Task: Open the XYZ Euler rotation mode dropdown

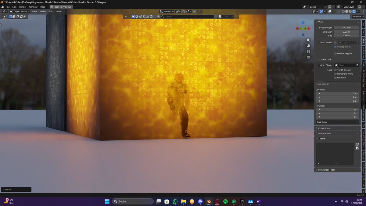Action: 337,122
